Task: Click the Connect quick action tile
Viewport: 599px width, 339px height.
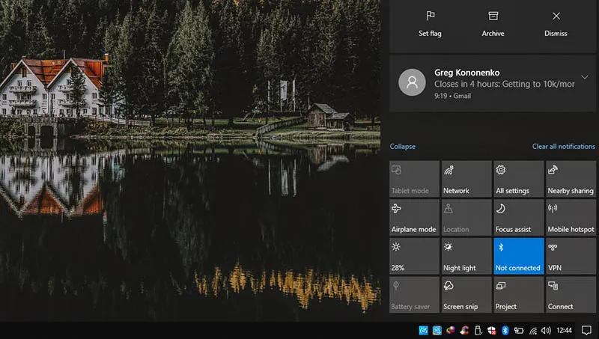Action: click(x=571, y=295)
